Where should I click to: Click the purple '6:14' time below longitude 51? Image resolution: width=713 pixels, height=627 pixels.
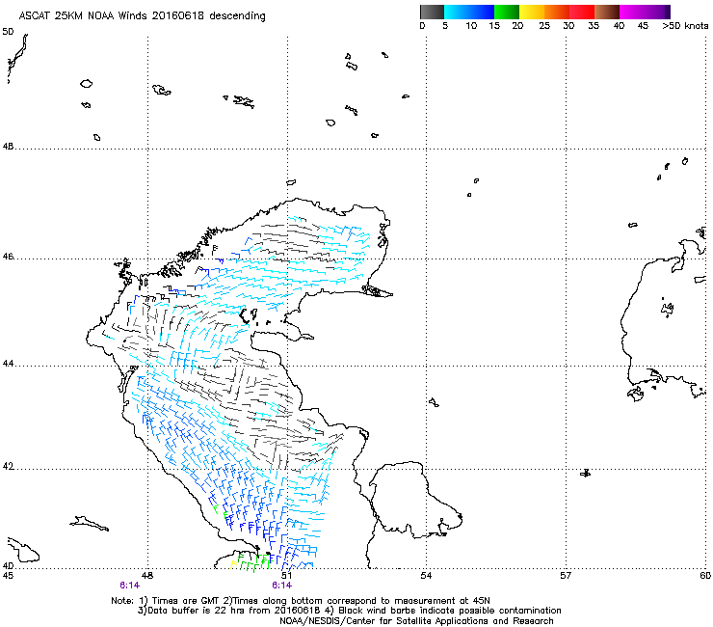tap(282, 586)
